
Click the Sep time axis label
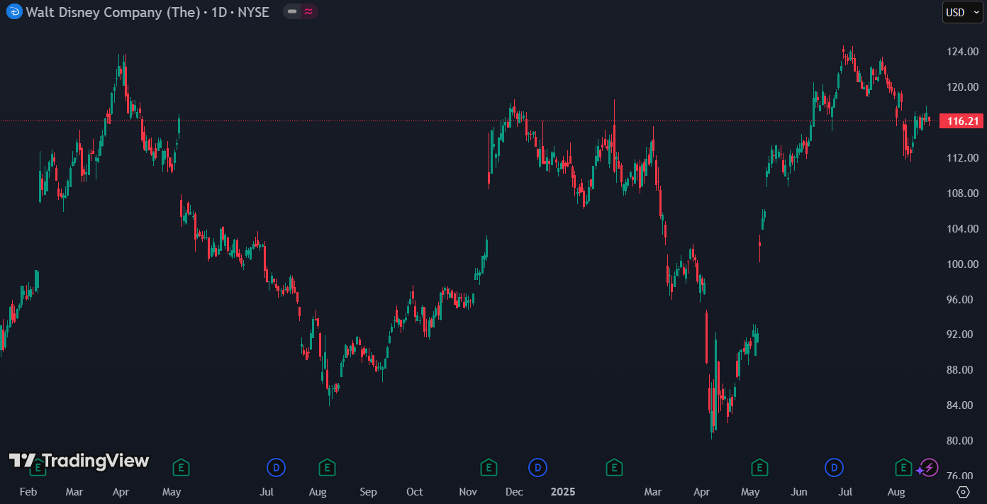click(x=368, y=492)
